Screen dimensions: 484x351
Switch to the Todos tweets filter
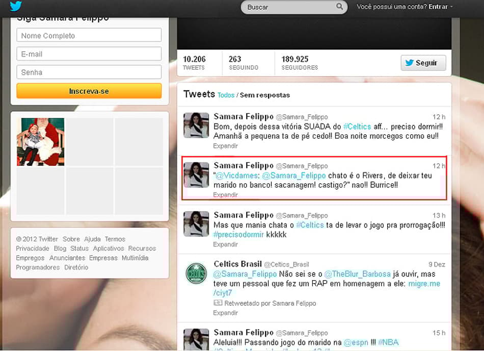tap(226, 95)
